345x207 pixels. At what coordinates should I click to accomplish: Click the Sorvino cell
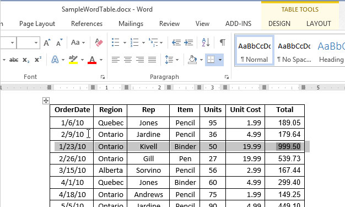(148, 171)
